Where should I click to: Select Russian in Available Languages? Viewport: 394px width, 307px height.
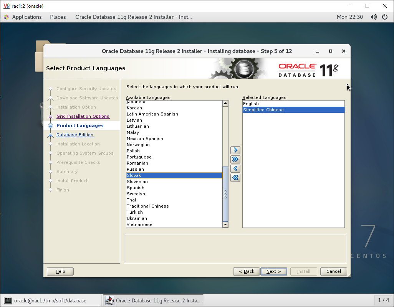pos(174,170)
